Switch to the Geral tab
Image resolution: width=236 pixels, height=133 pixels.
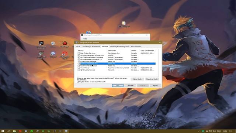coord(78,47)
